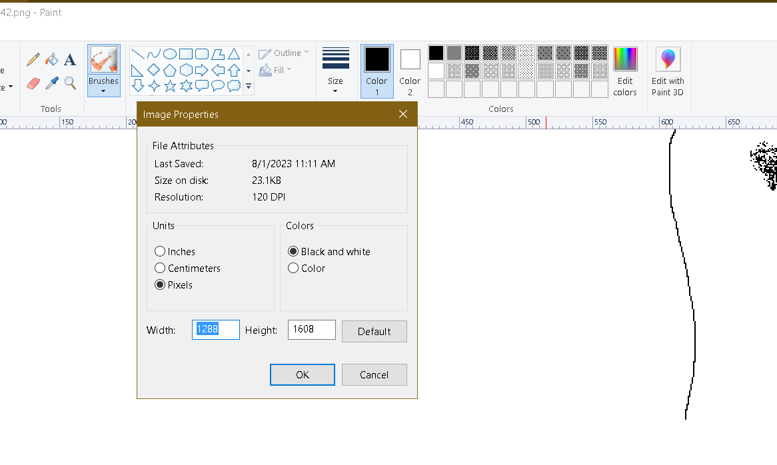
Task: Select the Four-point star shape
Action: [154, 86]
